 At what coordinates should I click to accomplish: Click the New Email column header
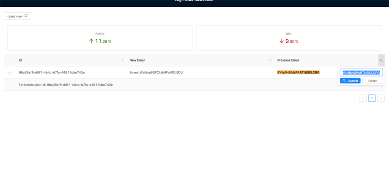pos(137,60)
